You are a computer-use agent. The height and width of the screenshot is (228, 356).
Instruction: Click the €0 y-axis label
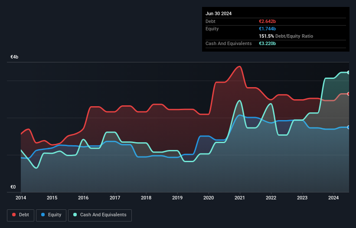pos(13,187)
